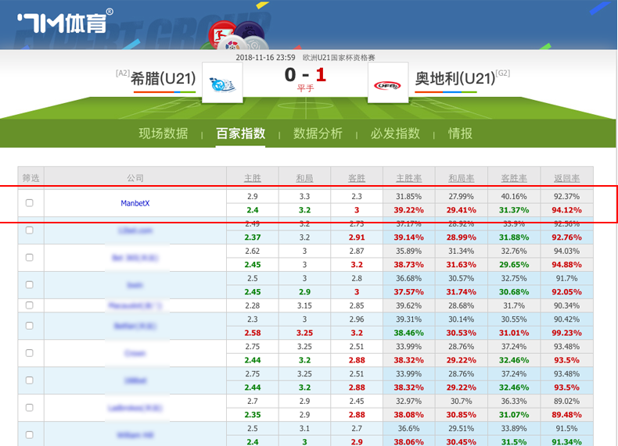The width and height of the screenshot is (618, 446).
Task: Sort by the 客胜 column header
Action: tap(357, 177)
